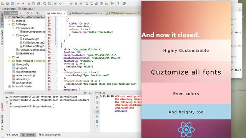Click the Replace icon in toolbar

coord(49,3)
